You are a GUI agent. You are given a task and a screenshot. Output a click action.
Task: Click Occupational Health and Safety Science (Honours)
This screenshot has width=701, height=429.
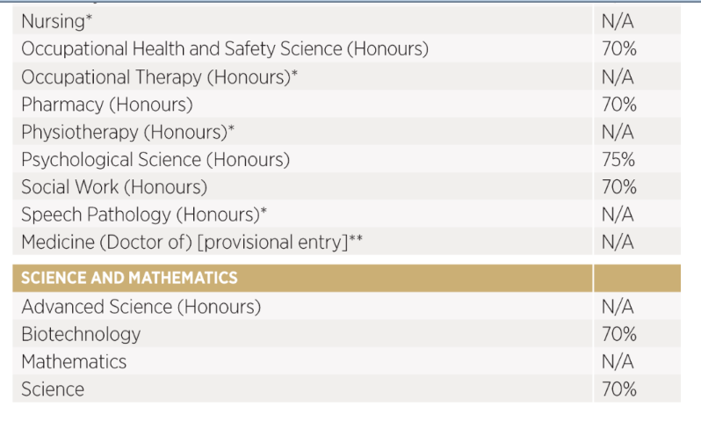coord(225,48)
